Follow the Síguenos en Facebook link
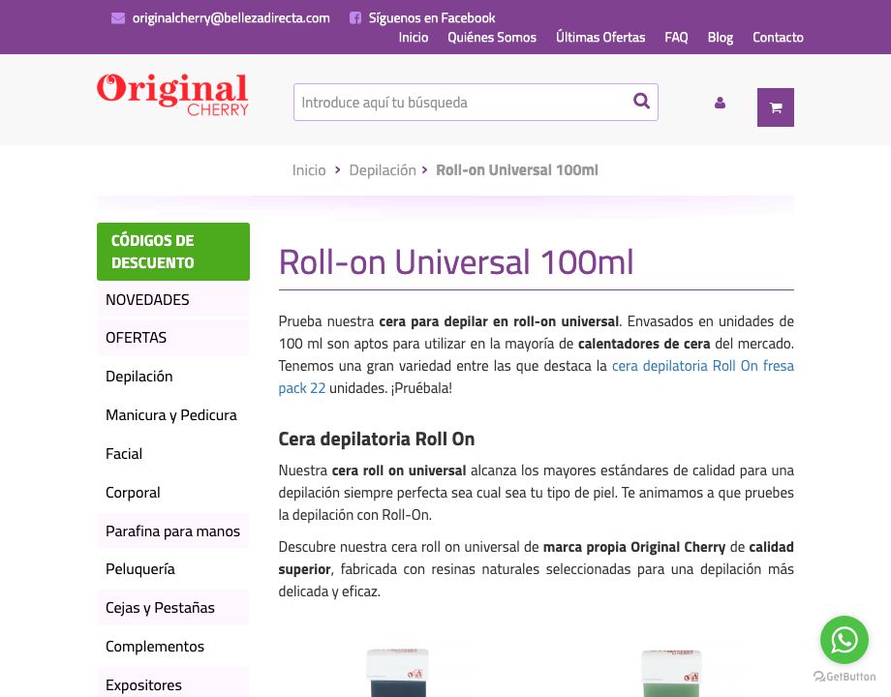 point(432,18)
